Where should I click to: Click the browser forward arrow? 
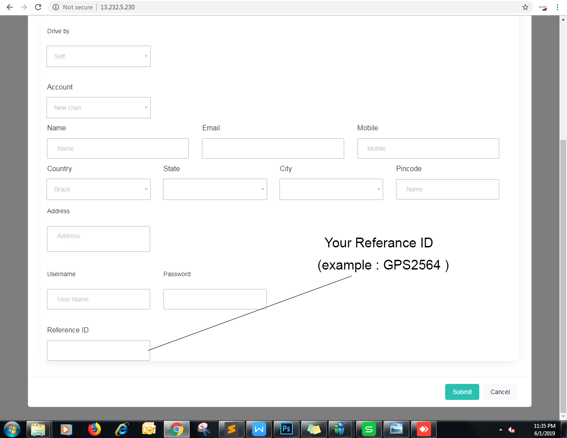click(x=24, y=7)
